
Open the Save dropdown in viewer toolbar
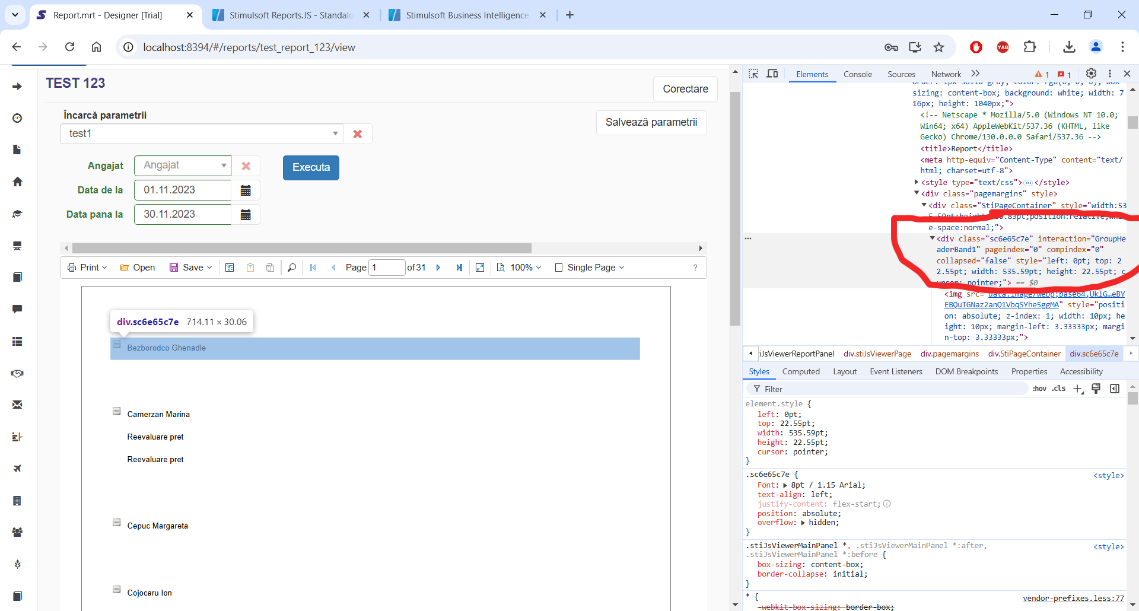(191, 268)
